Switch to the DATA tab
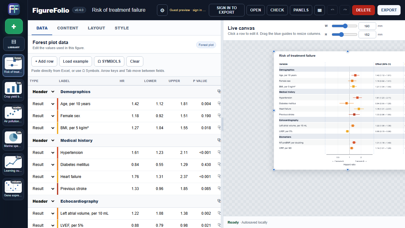The width and height of the screenshot is (405, 228). pyautogui.click(x=42, y=28)
